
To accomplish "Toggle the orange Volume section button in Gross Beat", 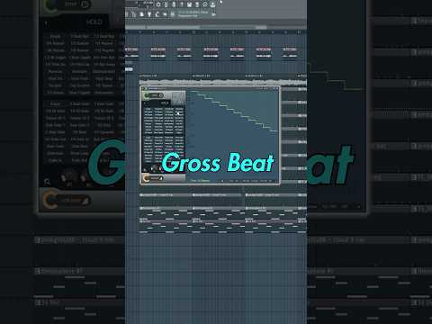I will coord(154,178).
